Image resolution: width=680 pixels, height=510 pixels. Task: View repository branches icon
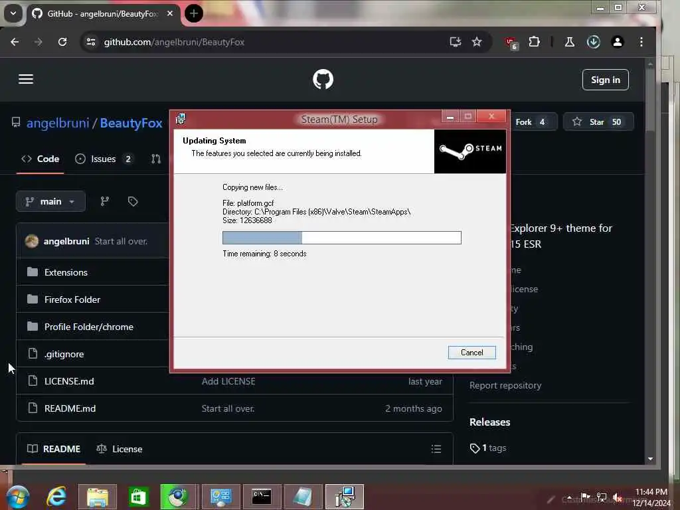(x=104, y=201)
